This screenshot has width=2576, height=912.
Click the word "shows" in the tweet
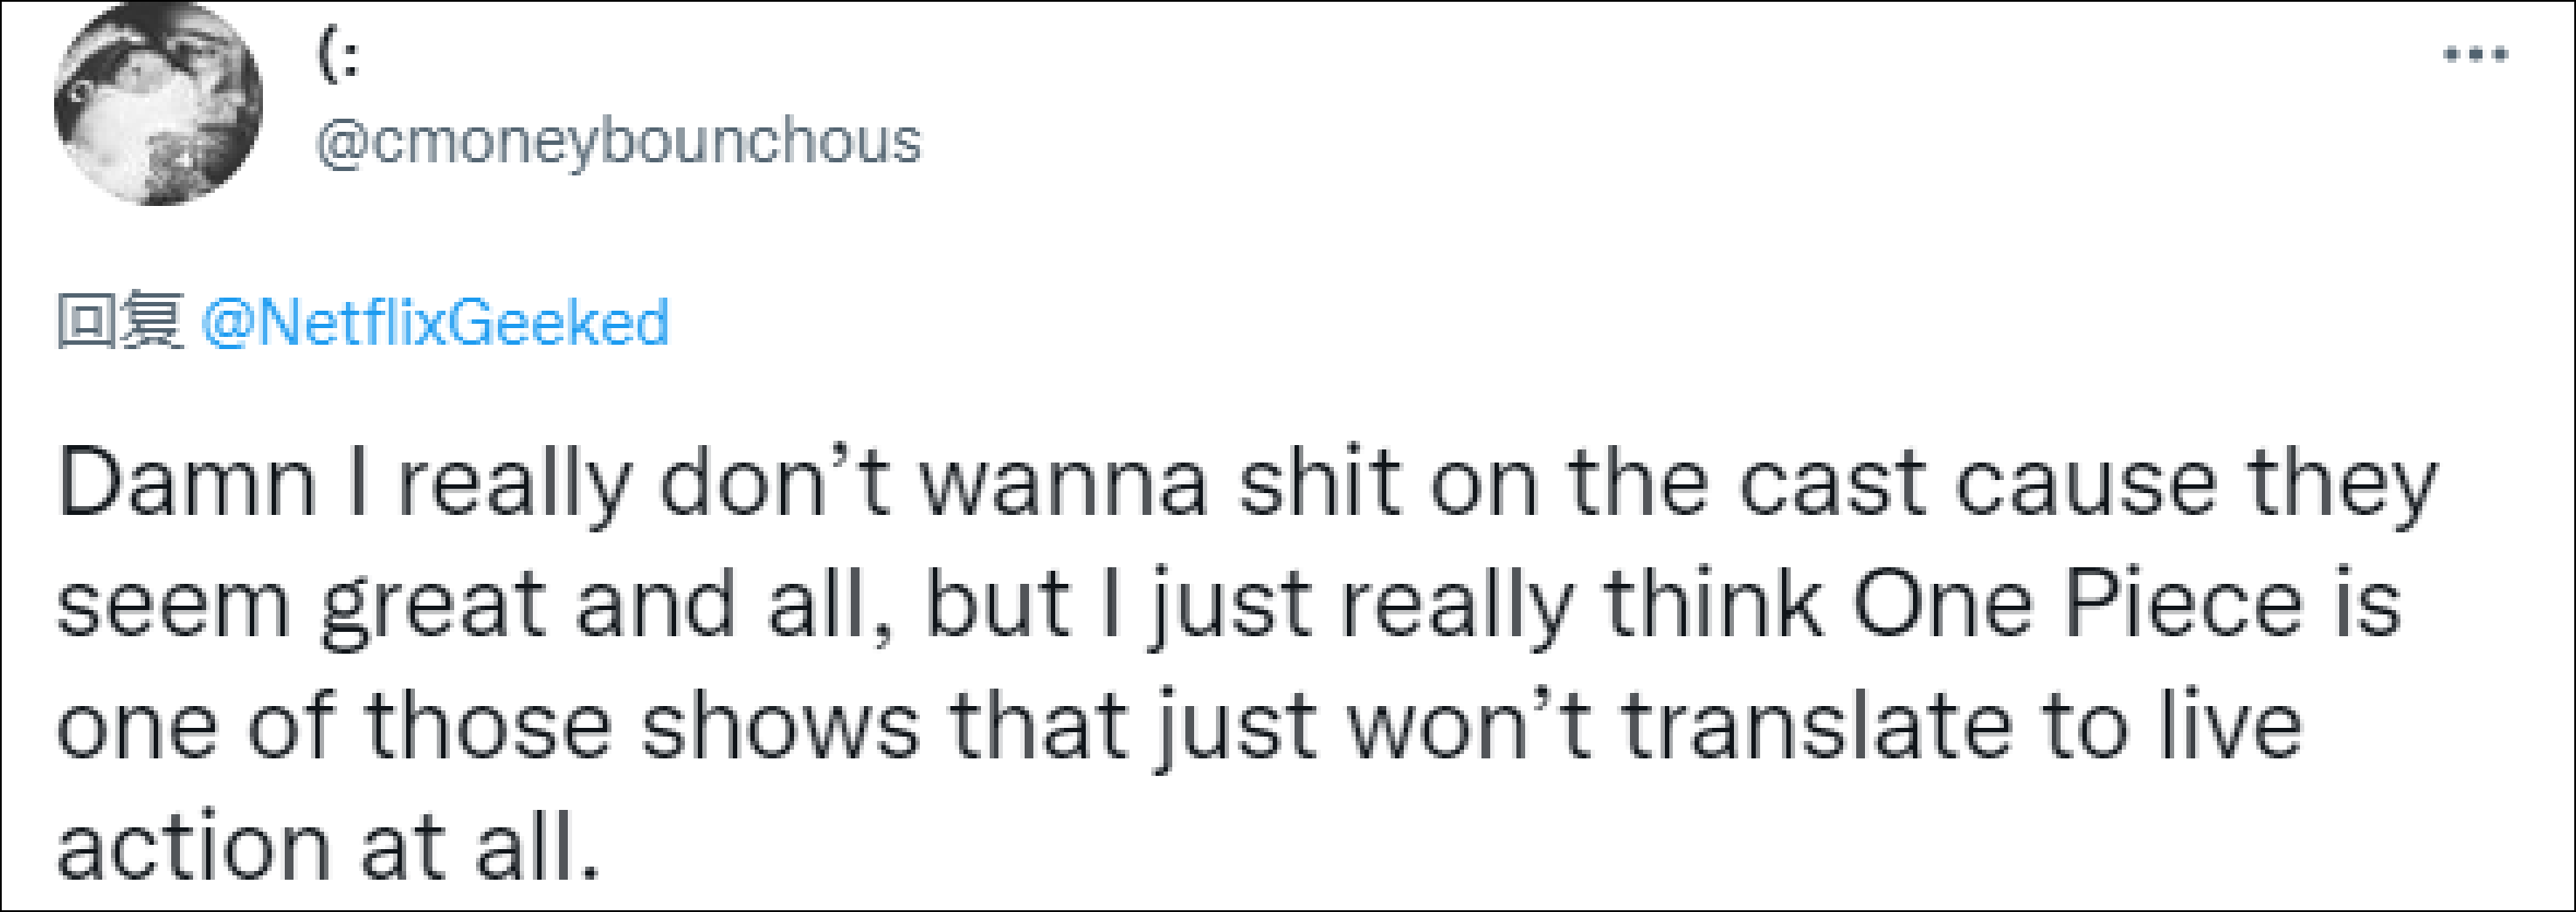[x=779, y=727]
